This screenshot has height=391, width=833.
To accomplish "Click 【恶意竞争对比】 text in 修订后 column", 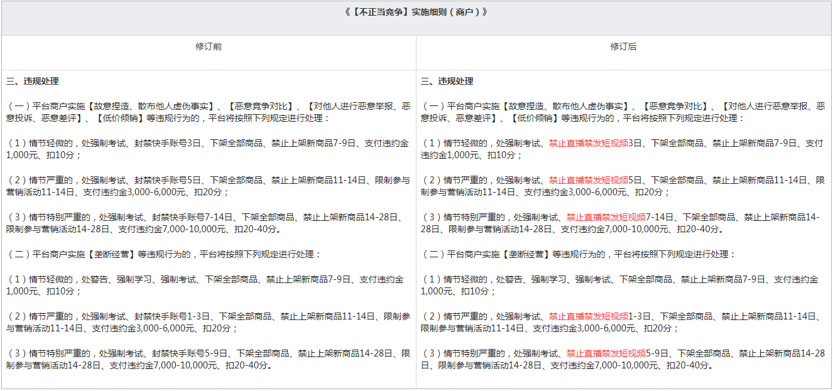I will tap(673, 106).
